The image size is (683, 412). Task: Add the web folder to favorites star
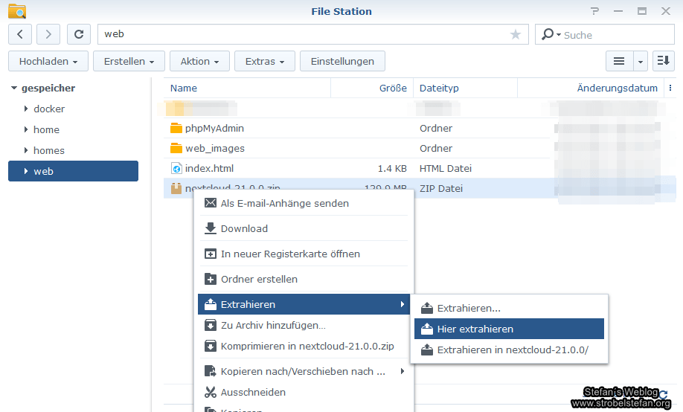pyautogui.click(x=516, y=34)
